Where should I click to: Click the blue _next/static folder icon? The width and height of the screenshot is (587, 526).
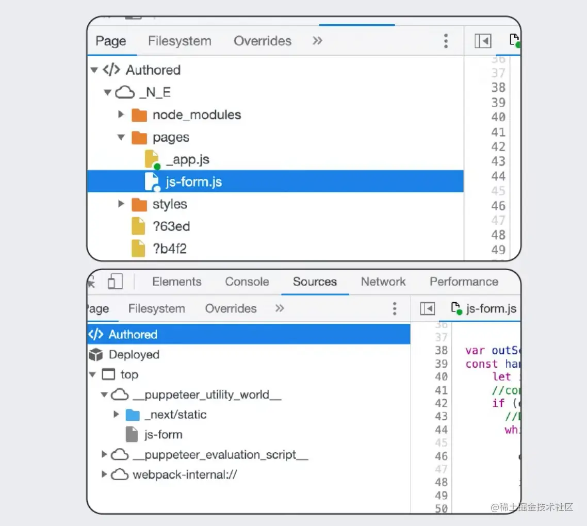point(133,415)
